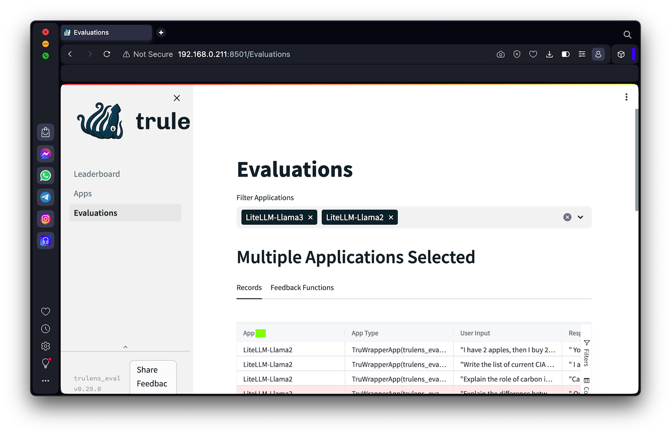This screenshot has width=671, height=436.
Task: Open Messenger from the browser sidebar
Action: point(46,154)
